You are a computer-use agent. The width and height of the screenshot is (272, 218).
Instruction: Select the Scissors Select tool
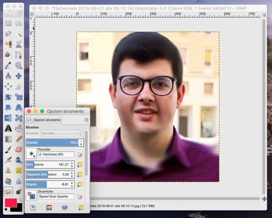[x=19, y=44]
